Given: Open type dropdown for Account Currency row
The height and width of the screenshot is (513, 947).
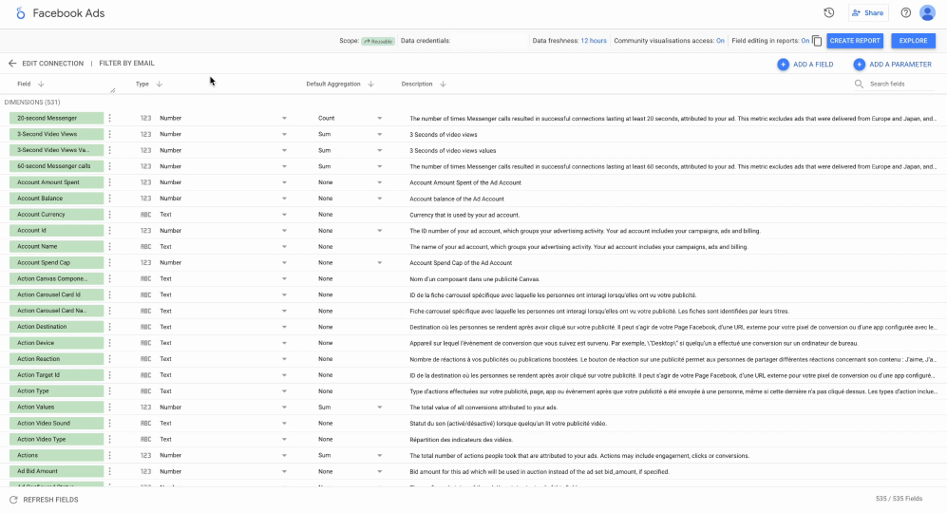Looking at the screenshot, I should (284, 215).
